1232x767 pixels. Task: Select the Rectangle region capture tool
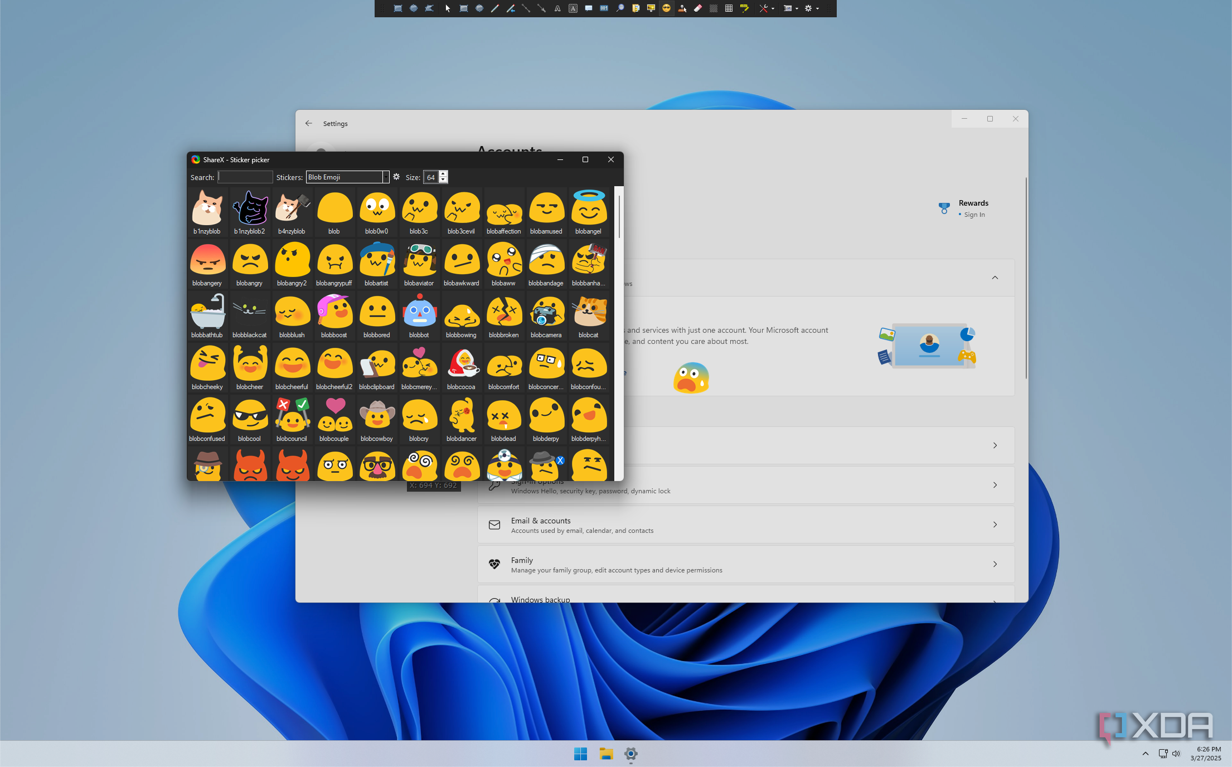tap(398, 8)
